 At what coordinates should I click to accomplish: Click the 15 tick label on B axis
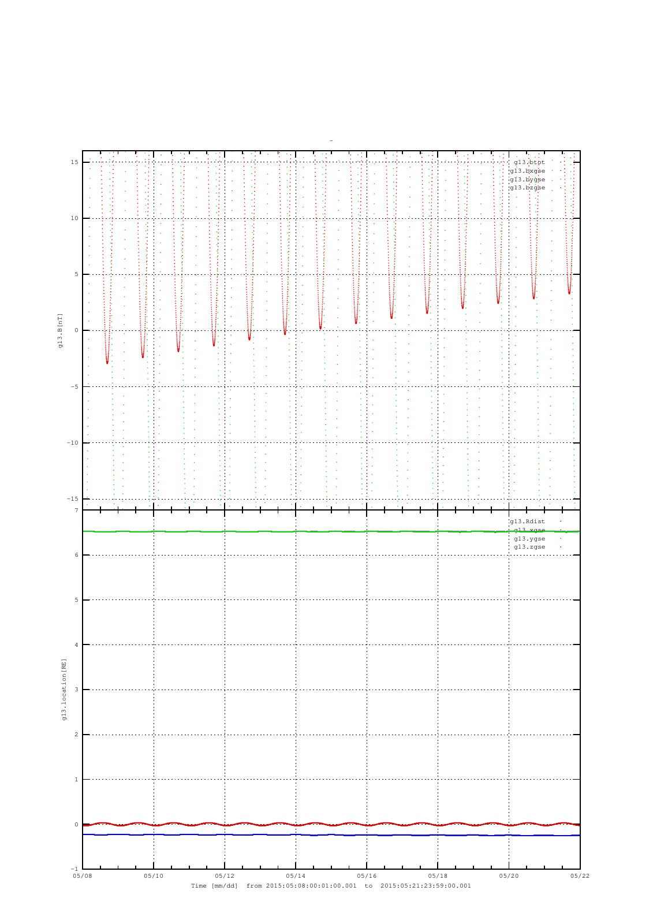point(74,162)
